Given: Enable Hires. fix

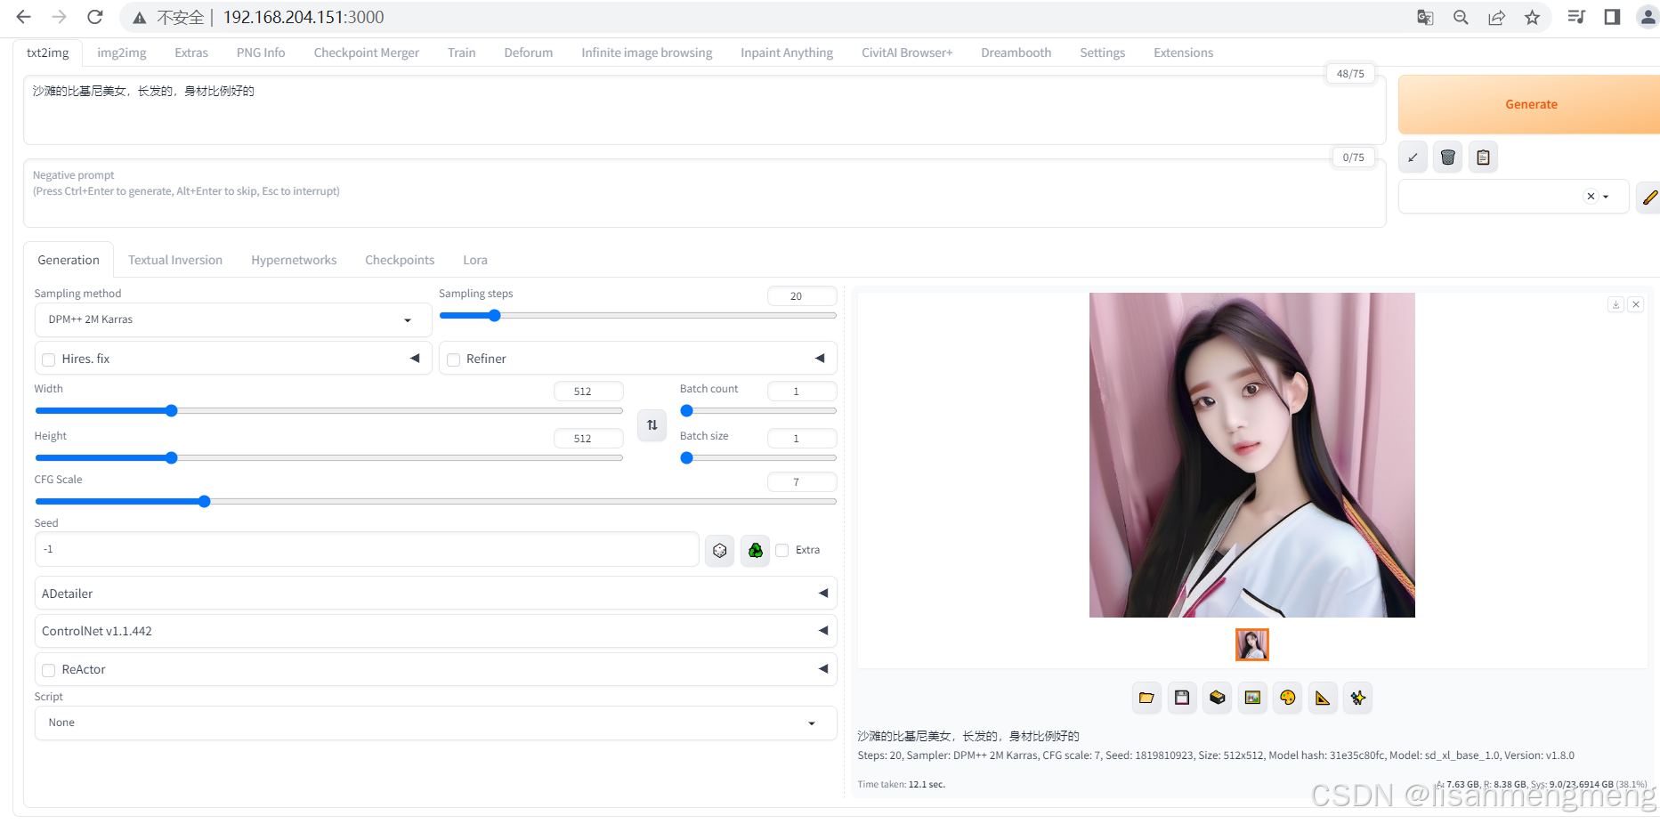Looking at the screenshot, I should [48, 359].
